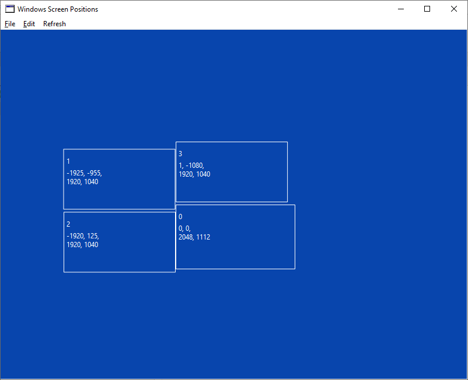This screenshot has width=468, height=380.
Task: Click coordinates text "-1920, 125,"
Action: 83,236
